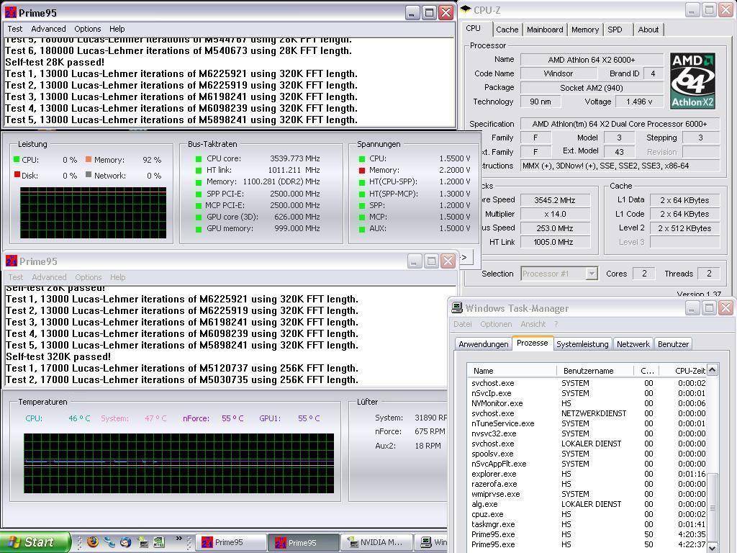The width and height of the screenshot is (737, 553).
Task: Switch to the Anwendungen tab in Task Manager
Action: click(483, 343)
